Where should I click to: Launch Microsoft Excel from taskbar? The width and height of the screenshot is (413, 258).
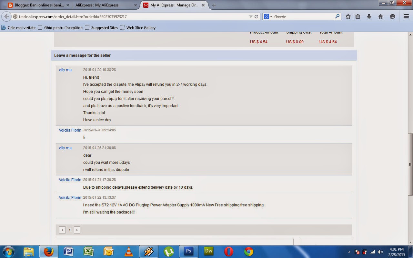tap(88, 252)
